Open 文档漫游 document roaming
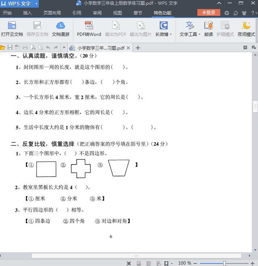This screenshot has width=258, height=266. coord(61,29)
